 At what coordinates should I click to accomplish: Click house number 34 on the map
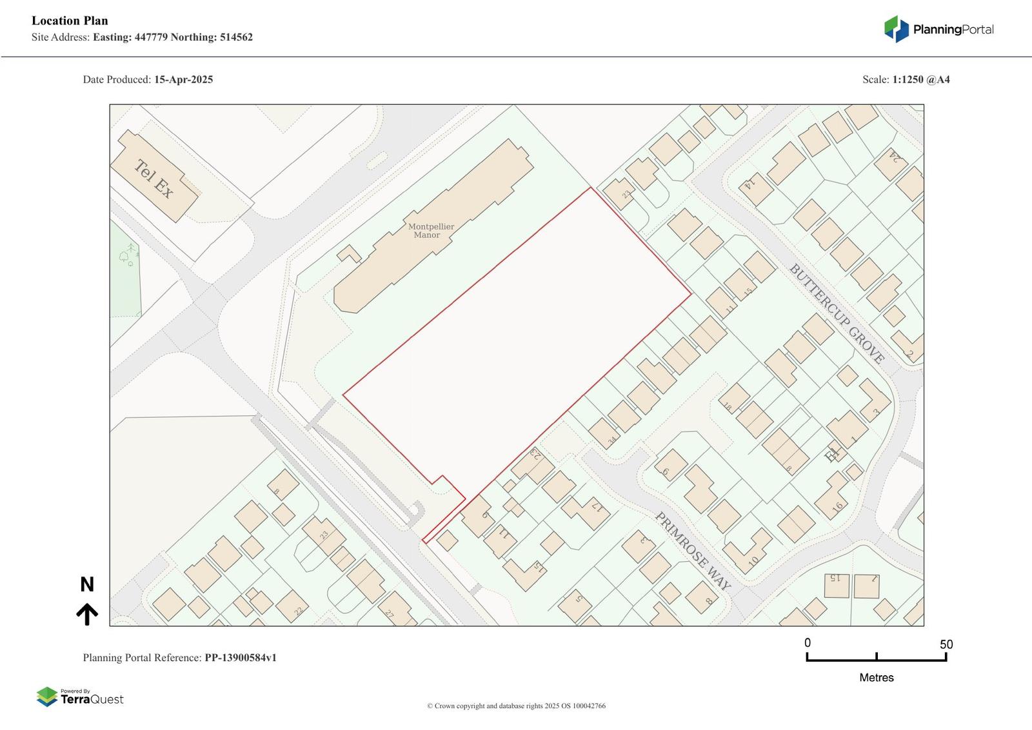pyautogui.click(x=611, y=441)
